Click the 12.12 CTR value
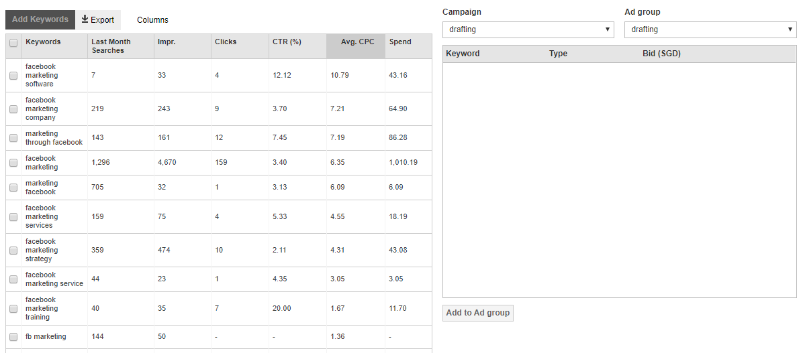 tap(282, 75)
